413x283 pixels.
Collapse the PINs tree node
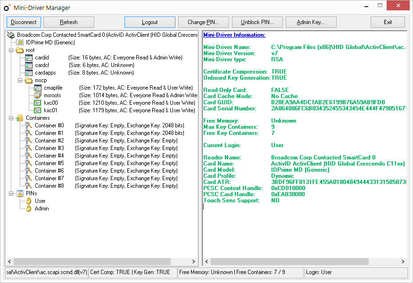point(11,193)
